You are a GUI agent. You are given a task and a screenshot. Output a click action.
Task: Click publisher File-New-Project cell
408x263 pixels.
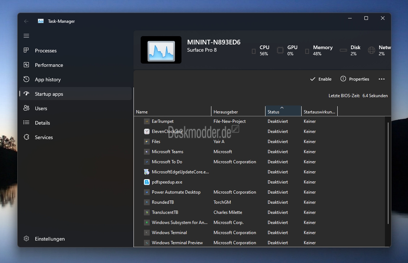[x=229, y=121]
